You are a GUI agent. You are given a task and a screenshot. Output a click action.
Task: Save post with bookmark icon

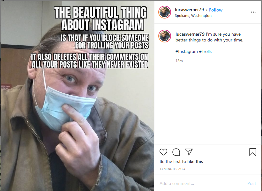pyautogui.click(x=253, y=152)
